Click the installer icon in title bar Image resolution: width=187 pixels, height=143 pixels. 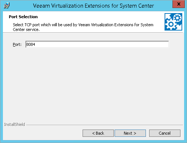click(x=7, y=5)
